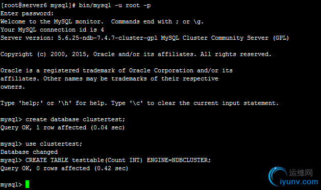Click the Query OK, 1 row affected line
The image size is (321, 190).
(x=62, y=127)
